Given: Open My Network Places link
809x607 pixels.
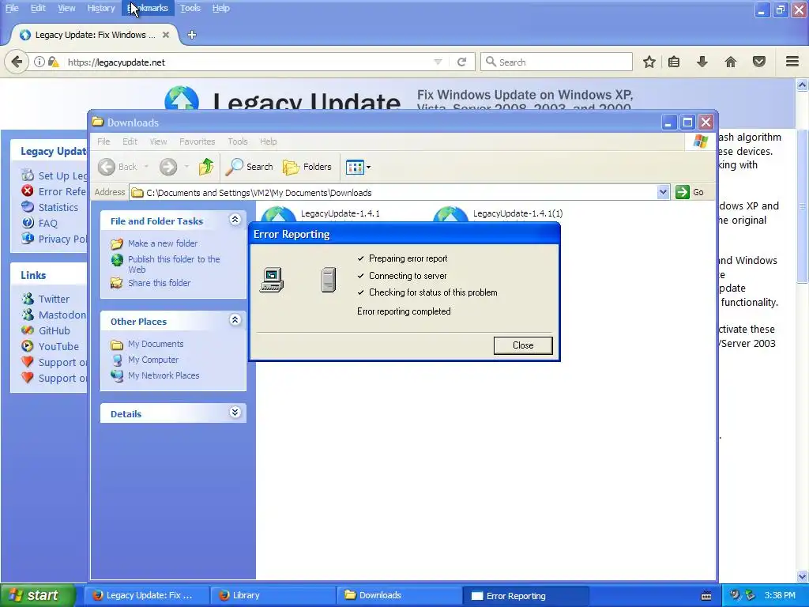Looking at the screenshot, I should tap(164, 375).
